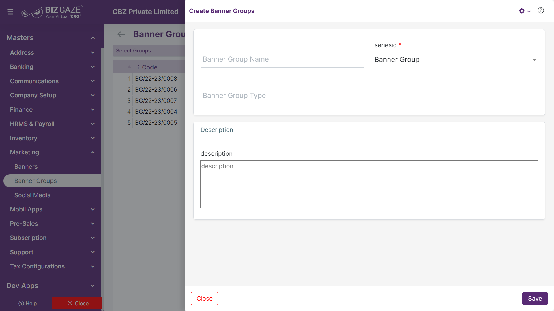
Task: Go back using the left arrow icon
Action: click(121, 34)
